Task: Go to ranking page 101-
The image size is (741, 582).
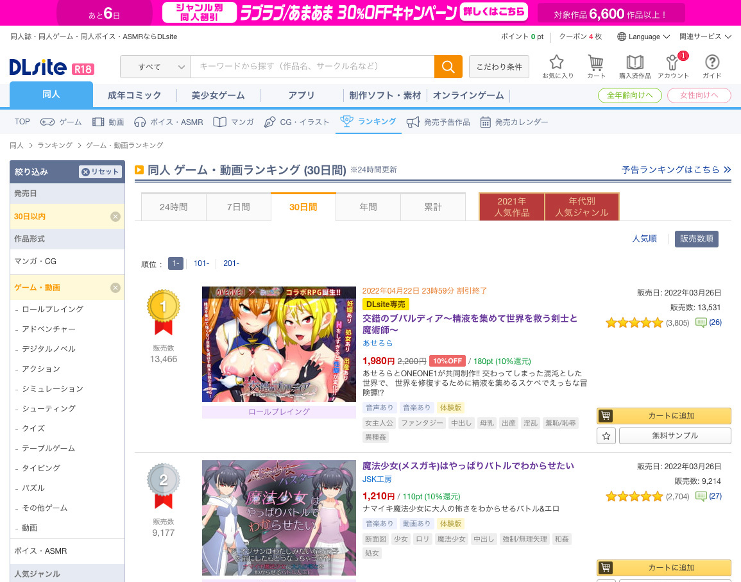Action: click(201, 263)
